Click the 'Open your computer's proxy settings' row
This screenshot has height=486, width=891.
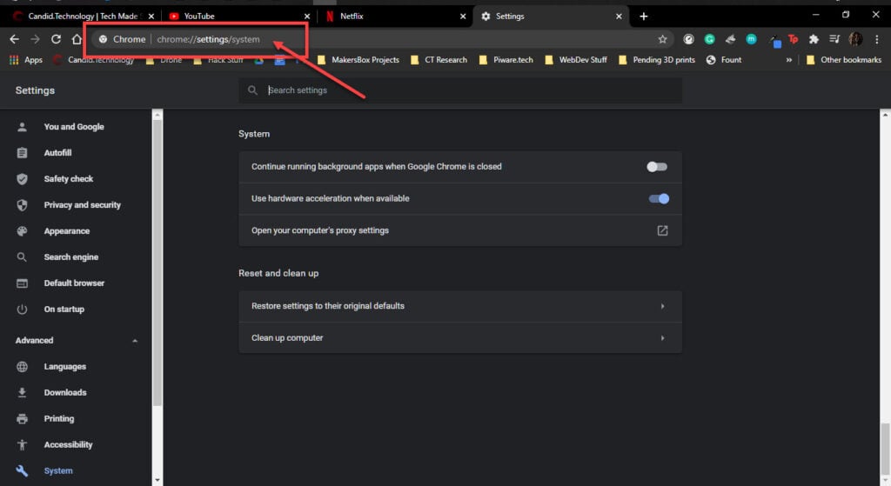point(460,230)
